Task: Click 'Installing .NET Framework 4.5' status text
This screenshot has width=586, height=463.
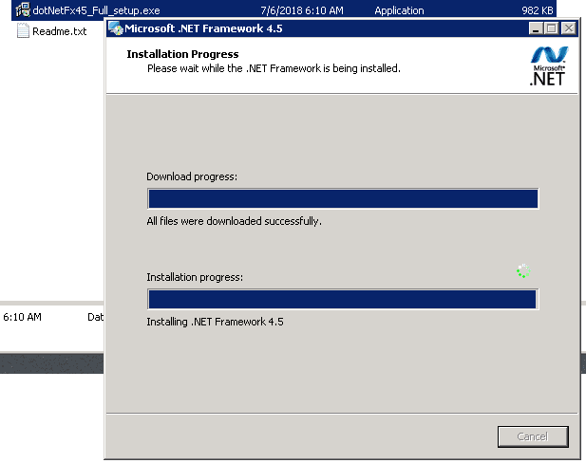Action: [x=215, y=322]
